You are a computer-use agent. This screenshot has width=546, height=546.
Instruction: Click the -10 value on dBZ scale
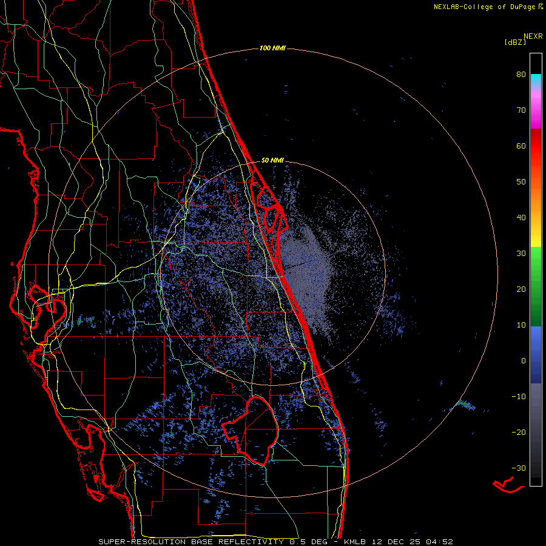(519, 396)
